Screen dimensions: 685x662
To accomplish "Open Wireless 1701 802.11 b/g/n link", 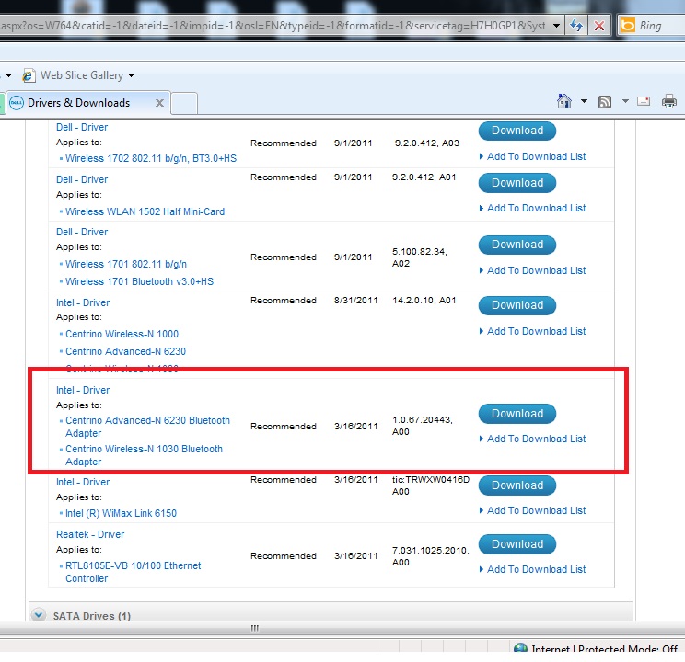I will (x=126, y=264).
